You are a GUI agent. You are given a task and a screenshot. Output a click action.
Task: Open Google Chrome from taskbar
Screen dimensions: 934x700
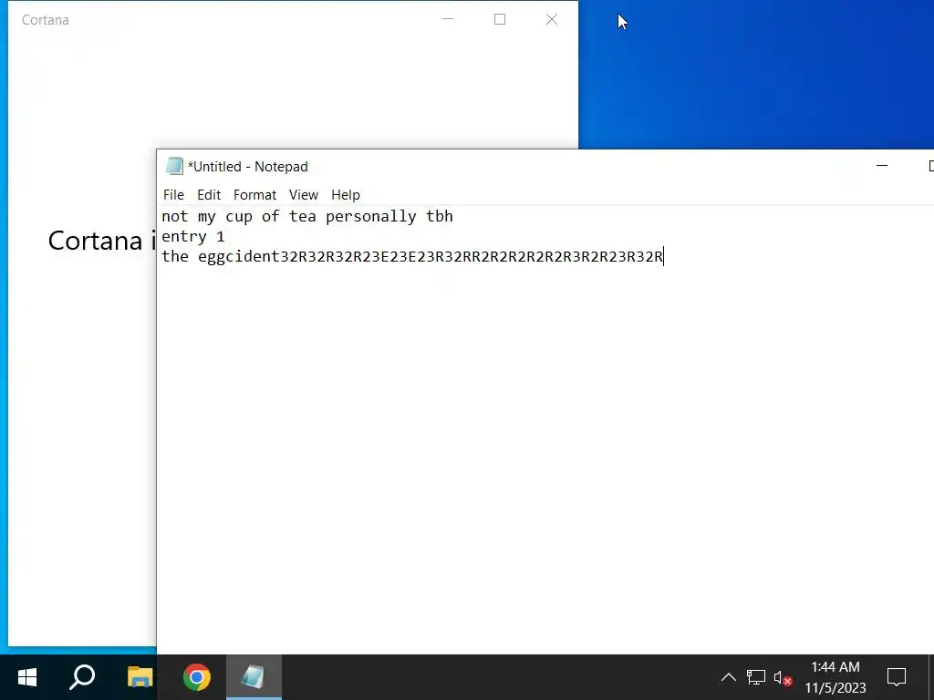197,677
